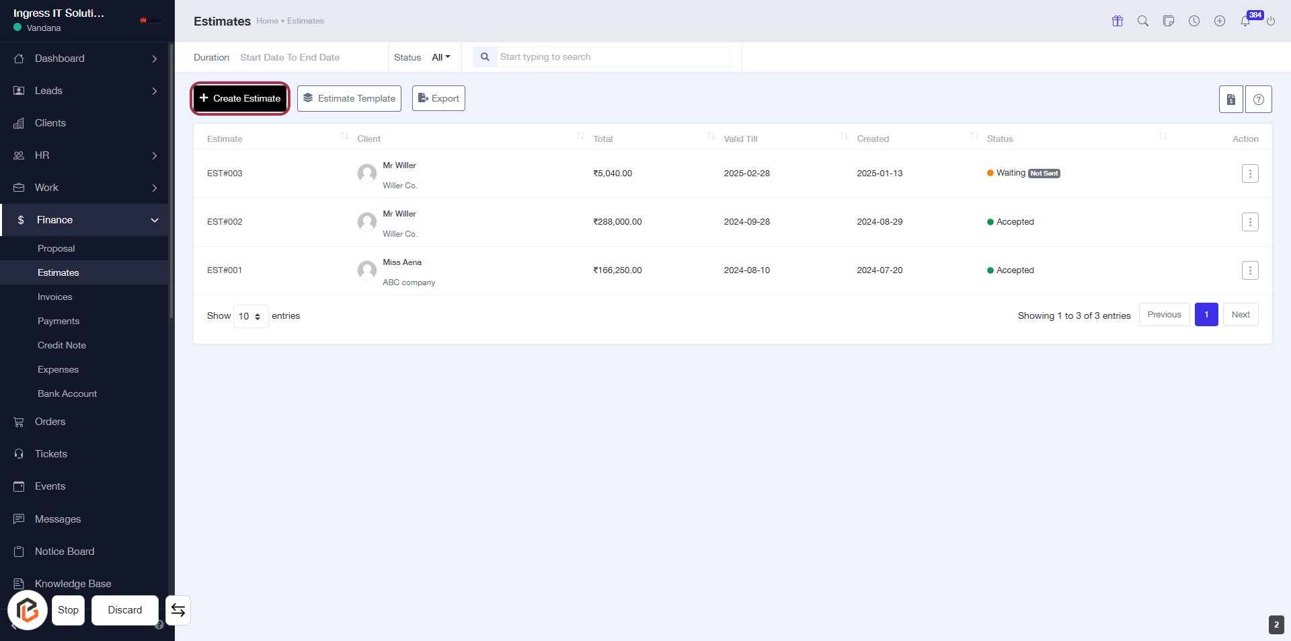Click the clock timer icon

(x=1194, y=21)
